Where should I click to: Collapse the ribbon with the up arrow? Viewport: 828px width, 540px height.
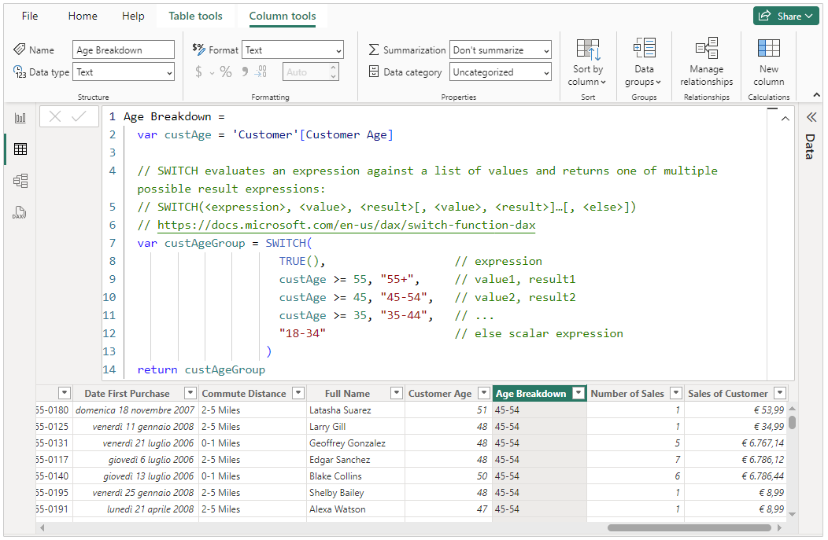[x=816, y=95]
